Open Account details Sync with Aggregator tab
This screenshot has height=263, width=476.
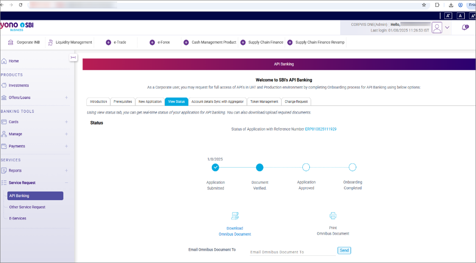click(x=217, y=102)
